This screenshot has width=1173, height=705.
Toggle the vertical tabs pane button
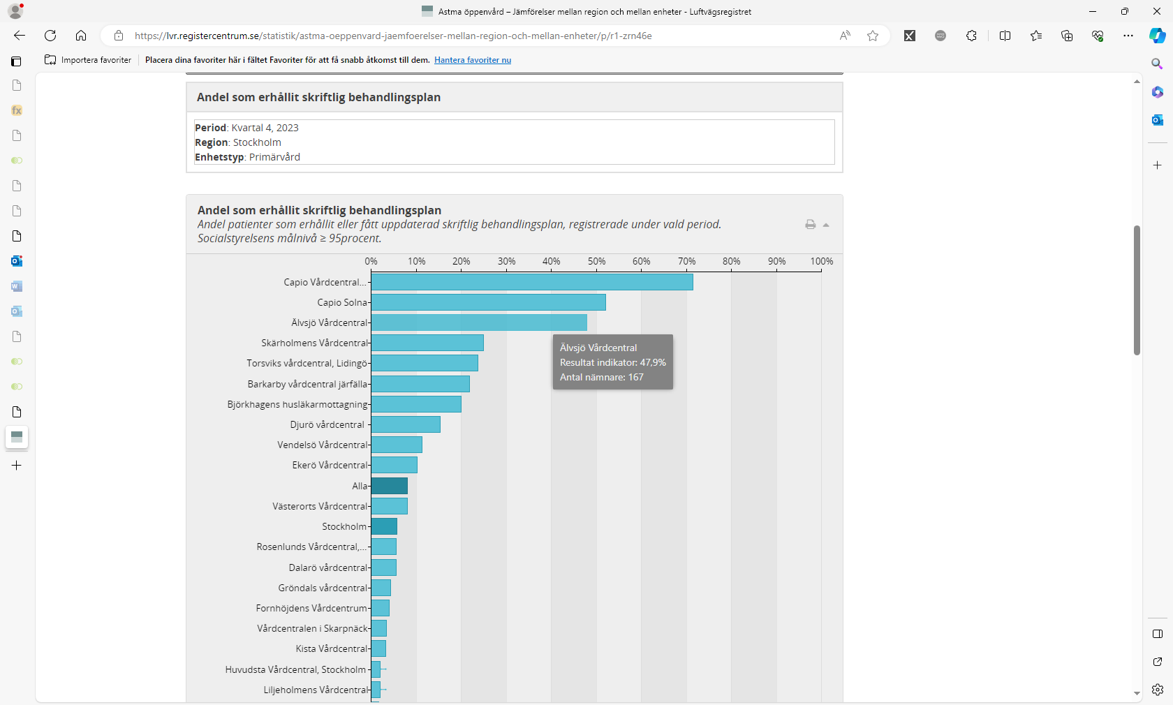click(x=16, y=61)
